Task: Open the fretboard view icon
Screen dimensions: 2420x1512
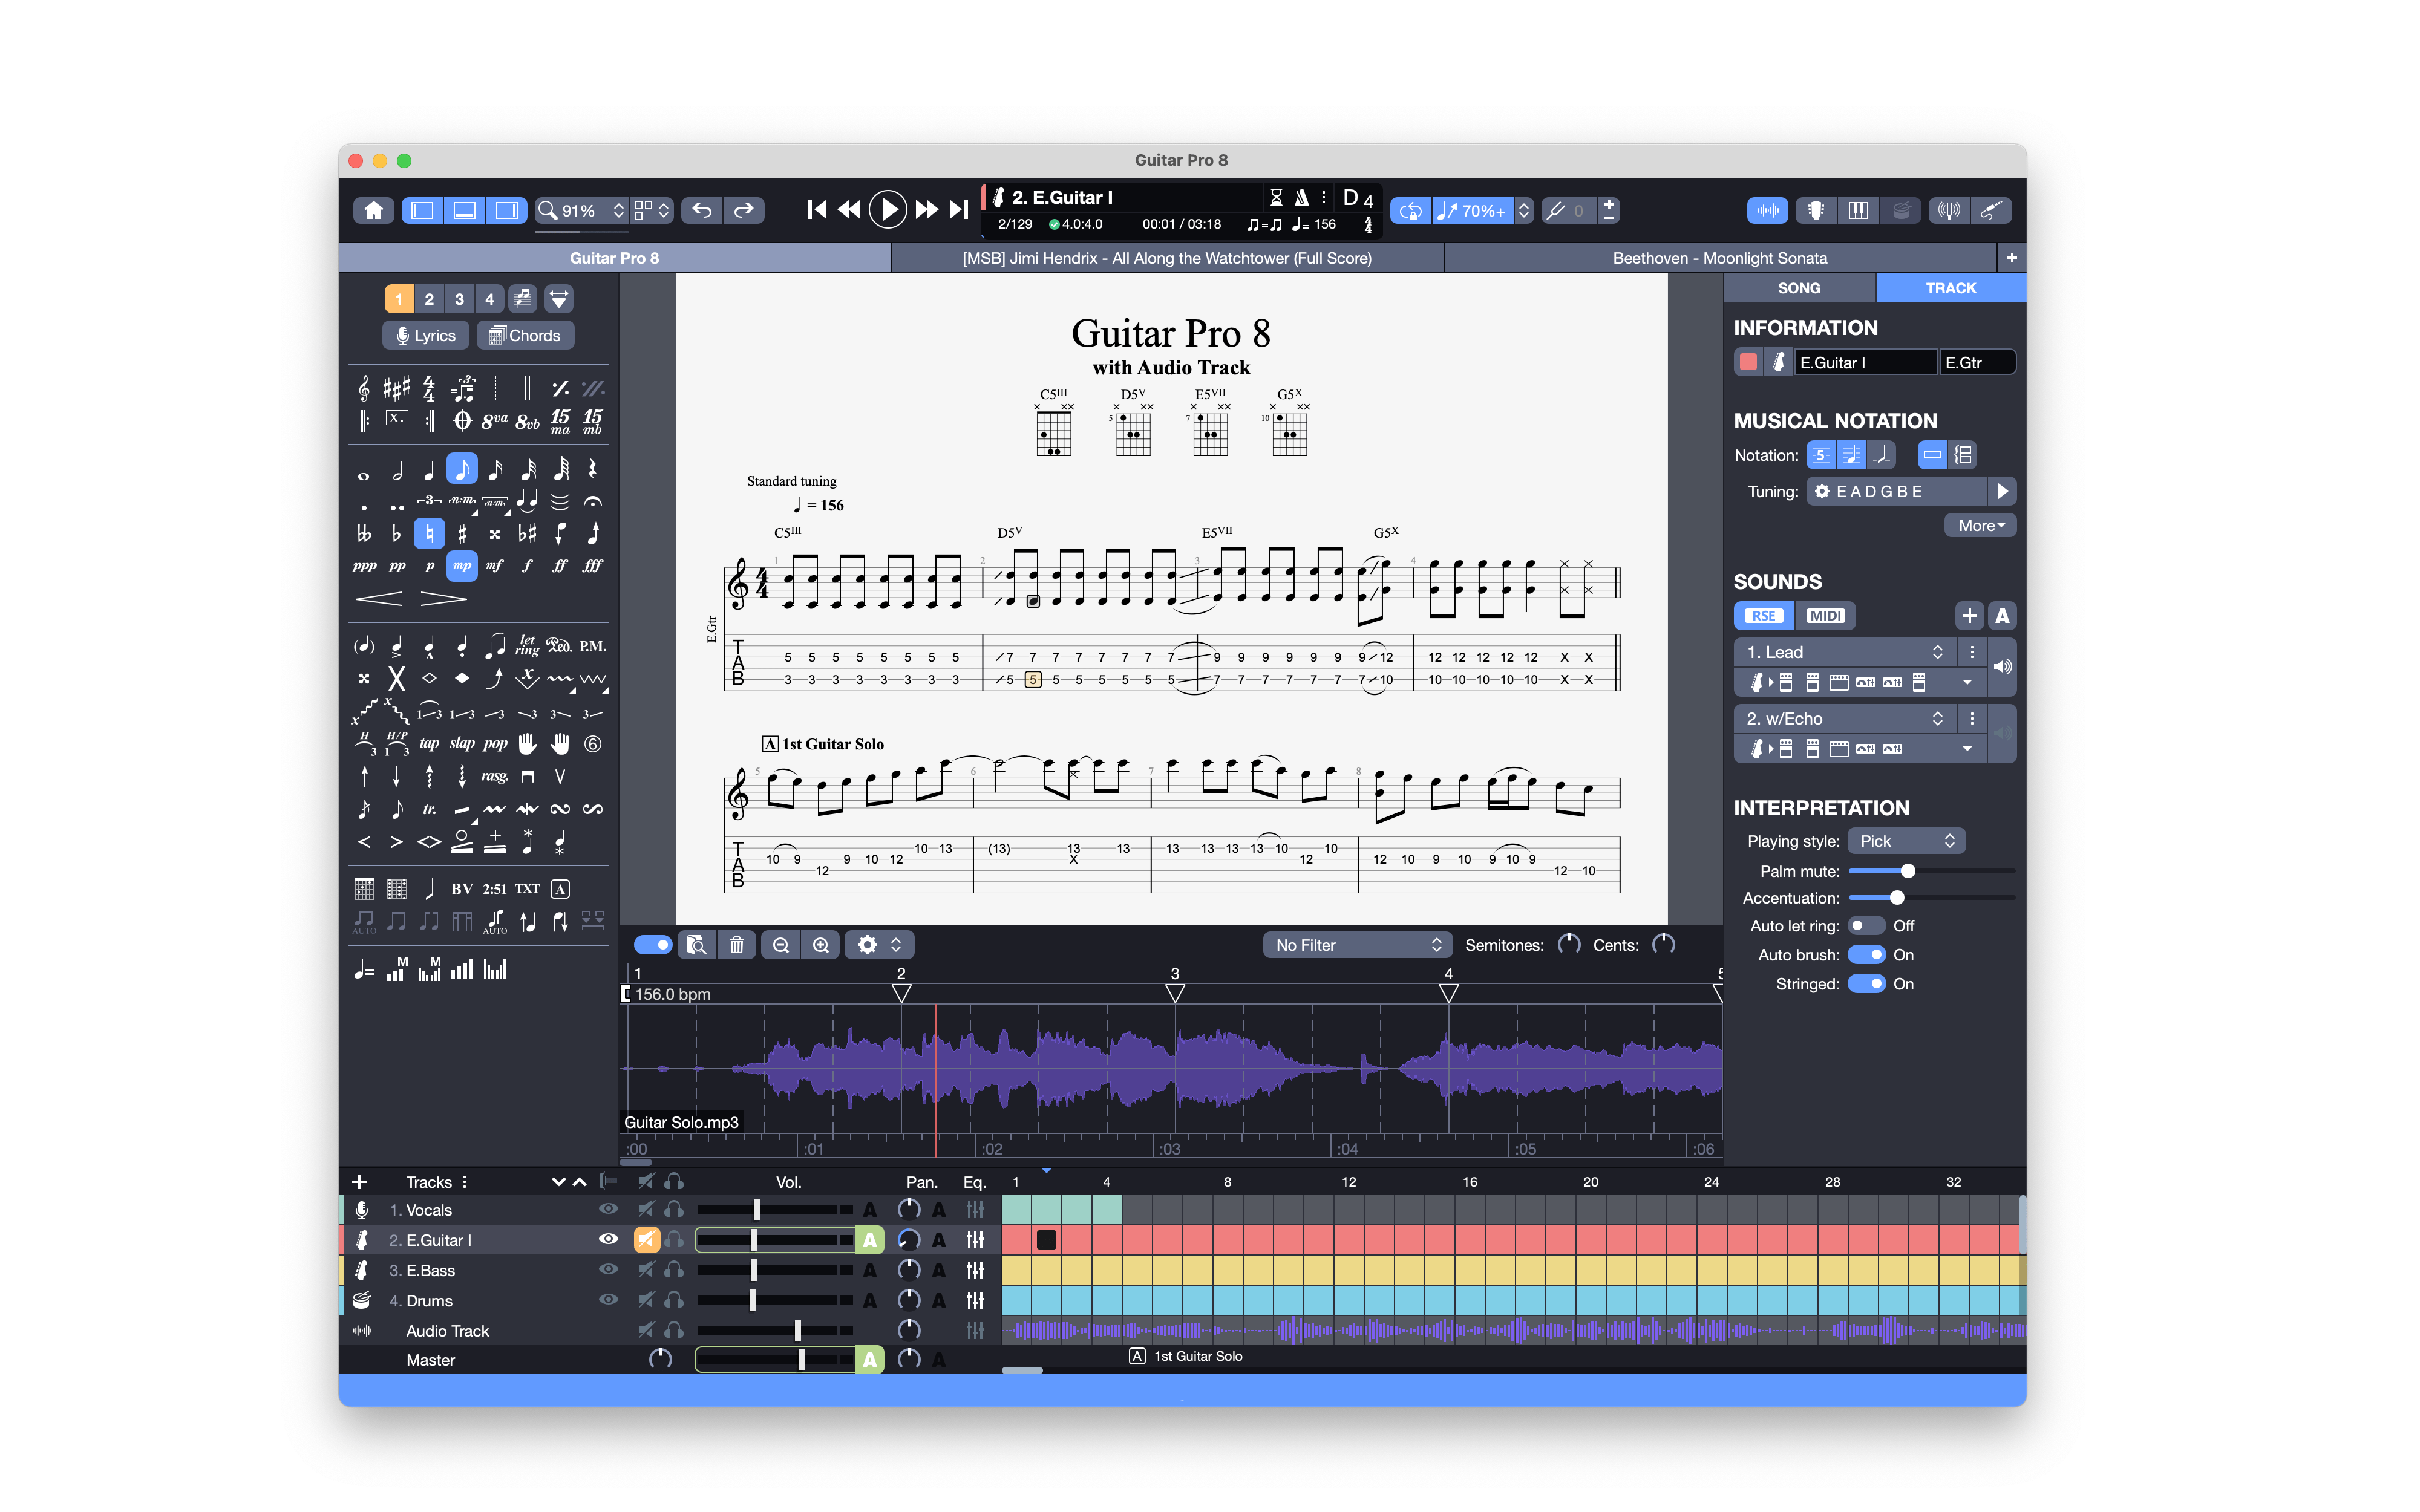Action: pyautogui.click(x=1815, y=210)
